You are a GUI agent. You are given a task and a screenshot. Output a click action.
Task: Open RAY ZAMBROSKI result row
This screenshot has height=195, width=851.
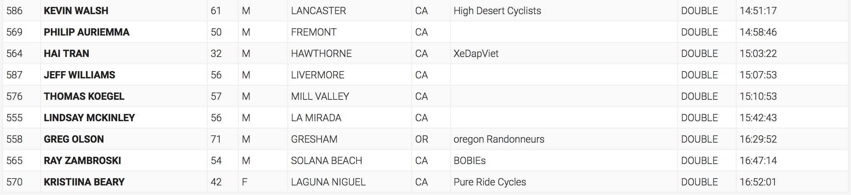(82, 161)
